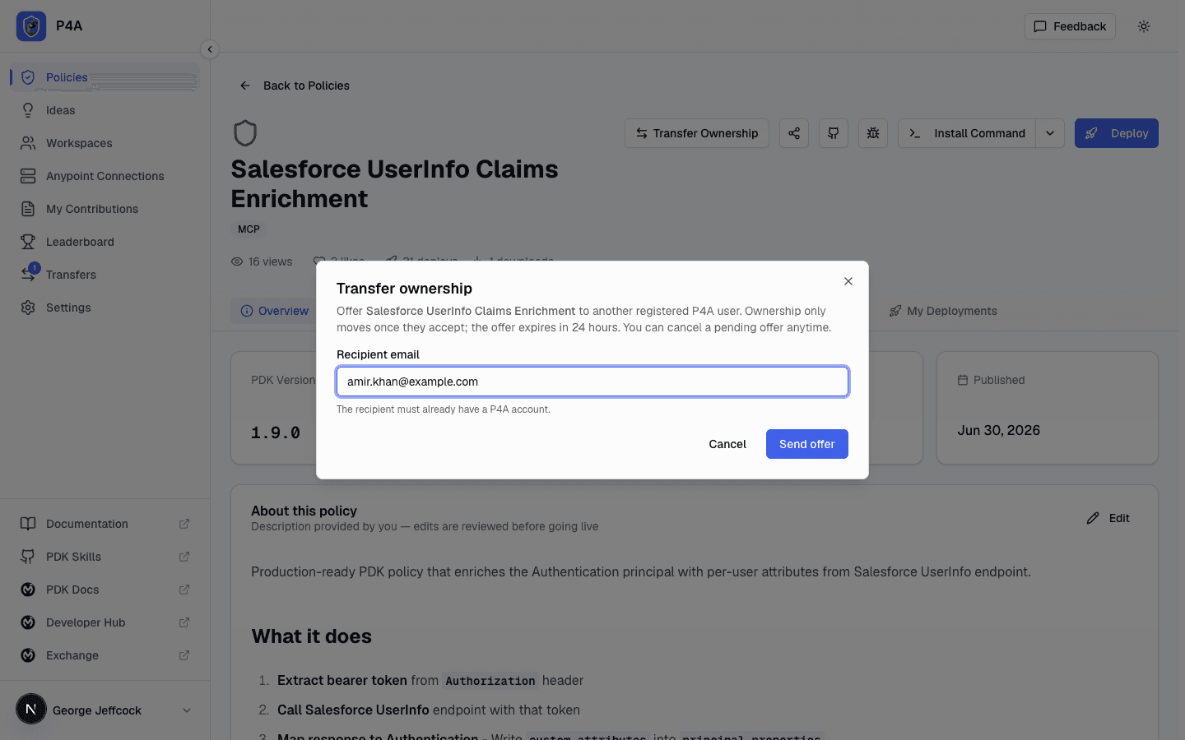The image size is (1185, 740).
Task: Go to Workspaces
Action: tap(105, 143)
